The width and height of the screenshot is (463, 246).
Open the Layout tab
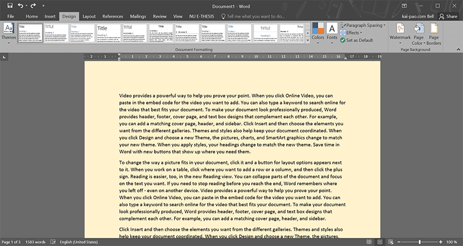click(89, 17)
